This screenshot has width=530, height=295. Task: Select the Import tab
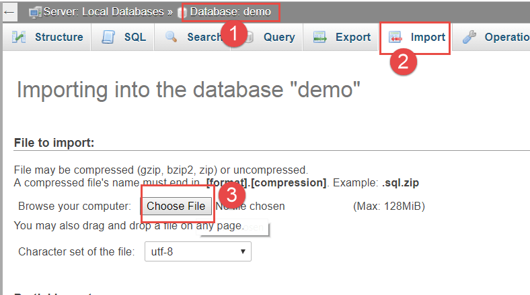(x=428, y=38)
